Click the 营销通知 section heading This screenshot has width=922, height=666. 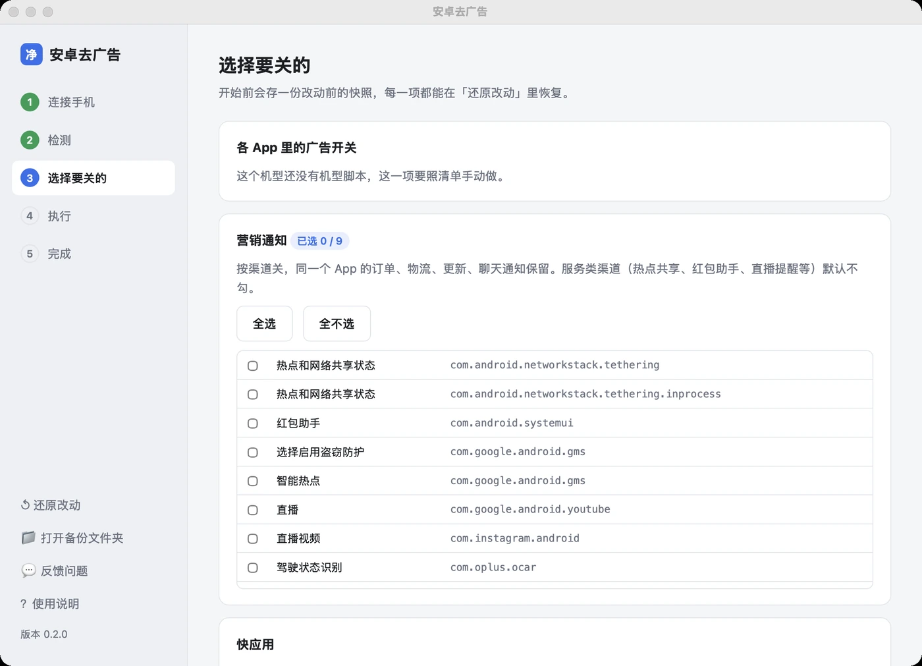(261, 240)
